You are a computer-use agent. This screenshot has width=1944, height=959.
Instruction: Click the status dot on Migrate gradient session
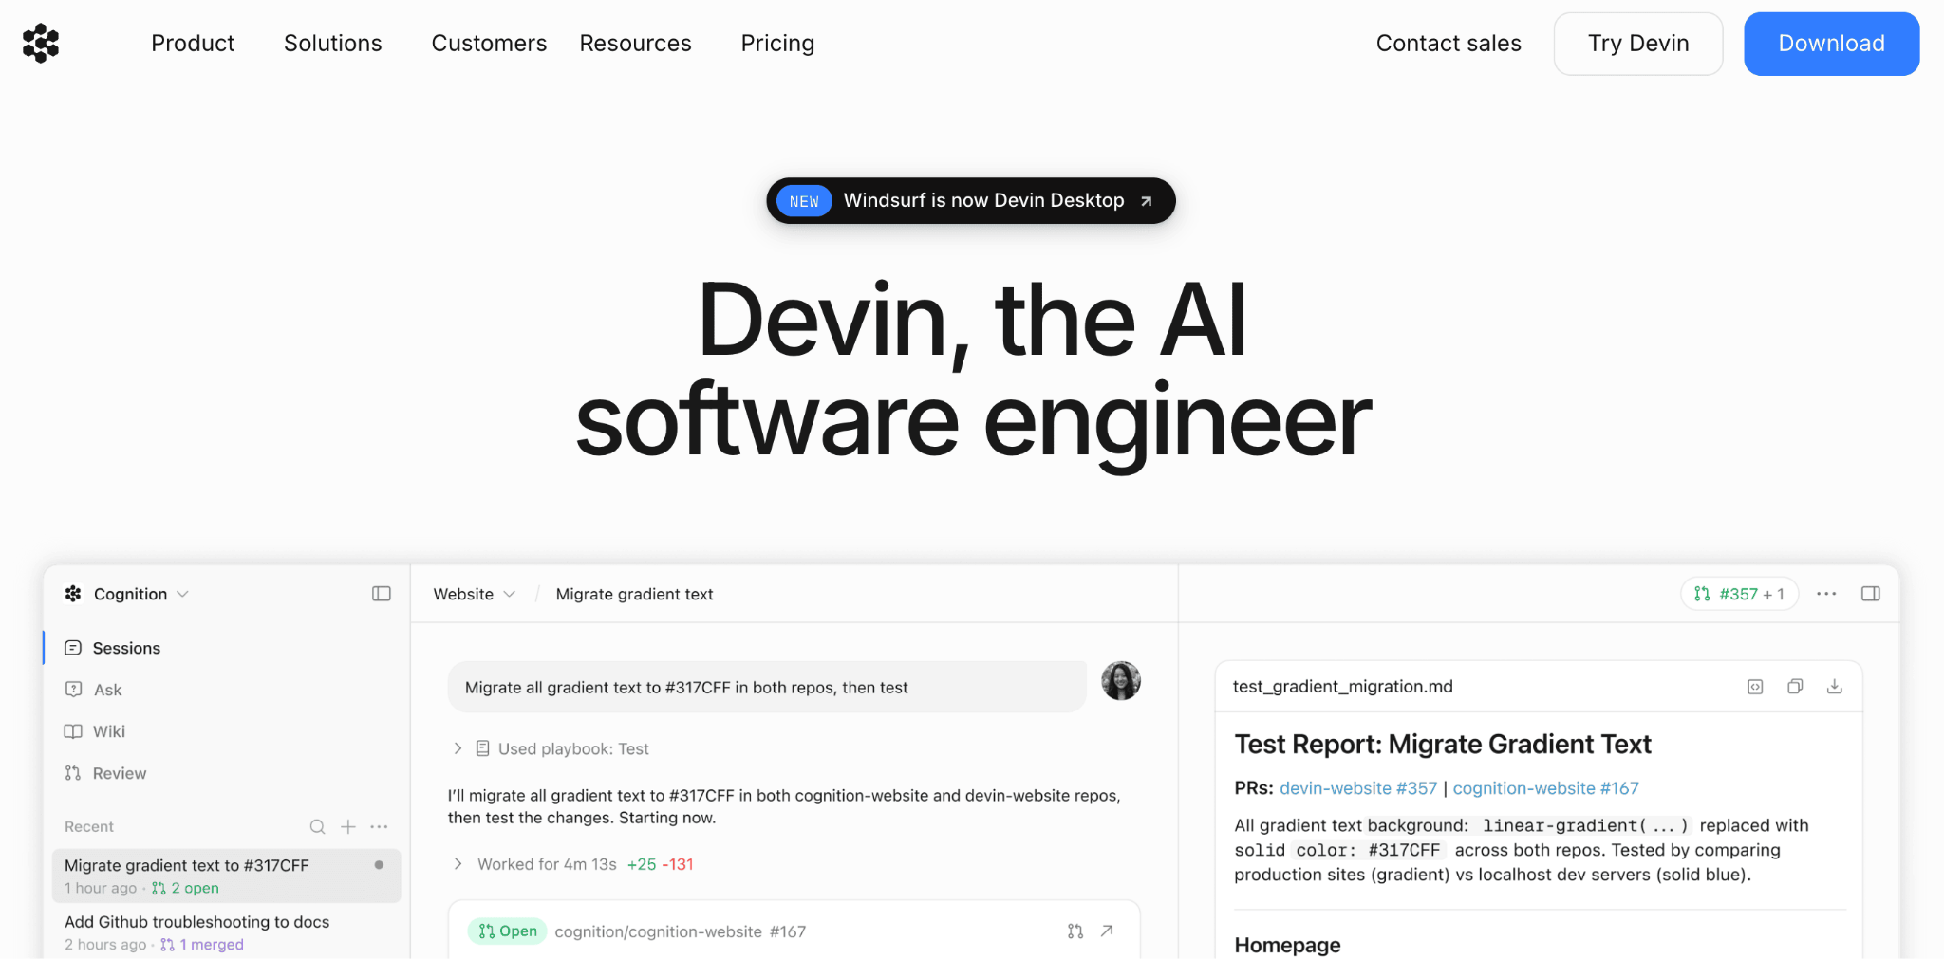(x=379, y=865)
